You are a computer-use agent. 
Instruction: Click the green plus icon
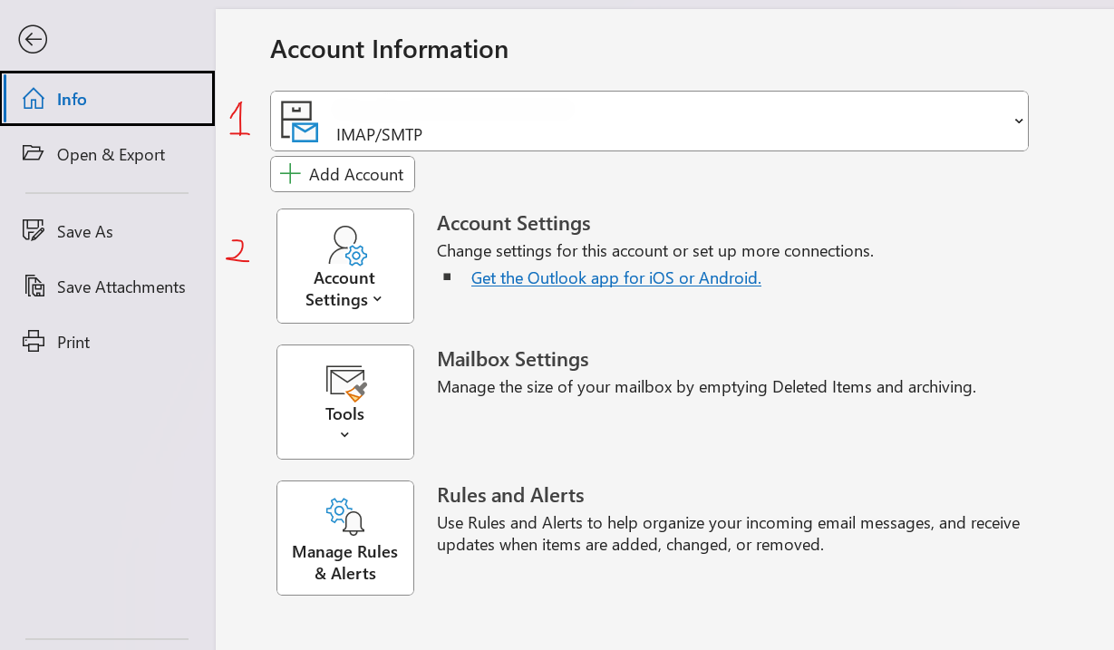point(290,174)
